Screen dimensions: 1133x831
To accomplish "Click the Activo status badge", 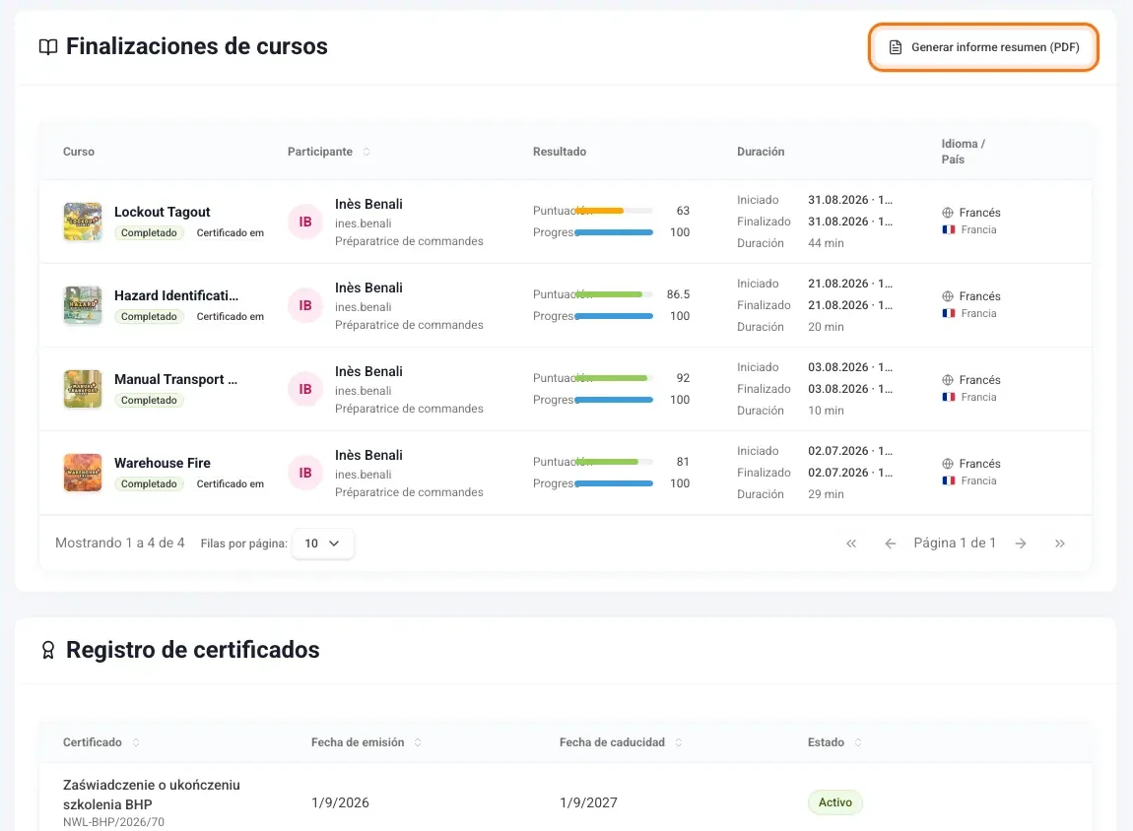I will click(835, 802).
